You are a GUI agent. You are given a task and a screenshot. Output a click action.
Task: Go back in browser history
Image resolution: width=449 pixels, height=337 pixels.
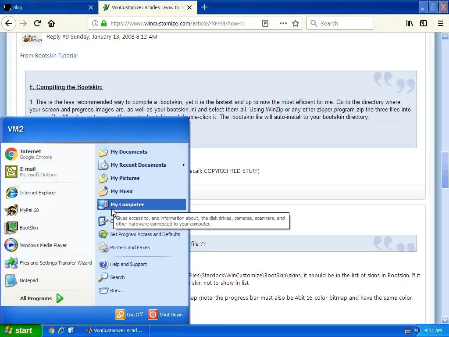(9, 23)
